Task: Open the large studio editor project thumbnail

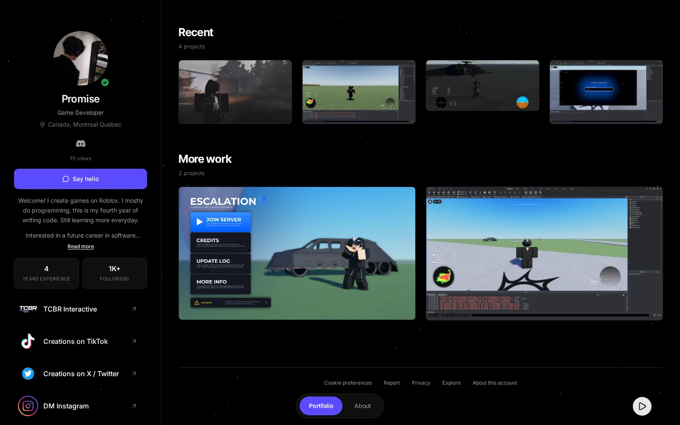Action: pos(544,253)
